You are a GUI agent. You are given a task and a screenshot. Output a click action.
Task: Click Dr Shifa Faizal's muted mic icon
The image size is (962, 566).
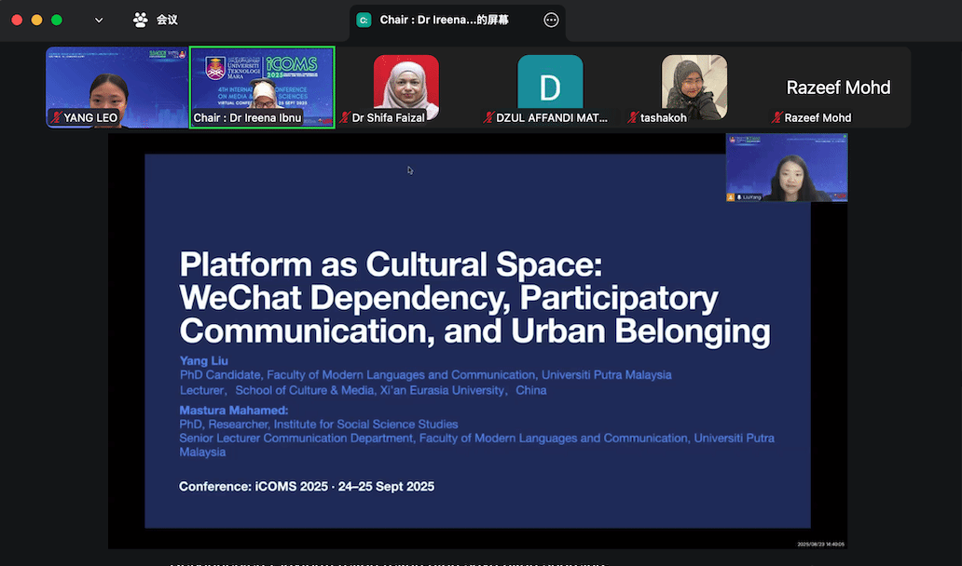click(x=345, y=118)
